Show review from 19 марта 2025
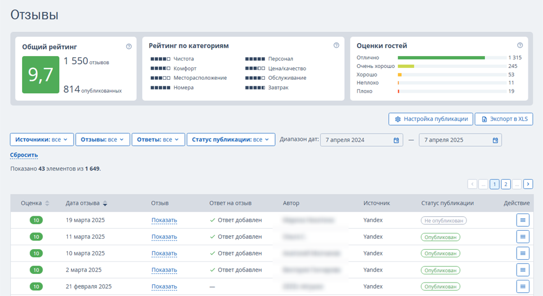The width and height of the screenshot is (543, 296). point(164,220)
